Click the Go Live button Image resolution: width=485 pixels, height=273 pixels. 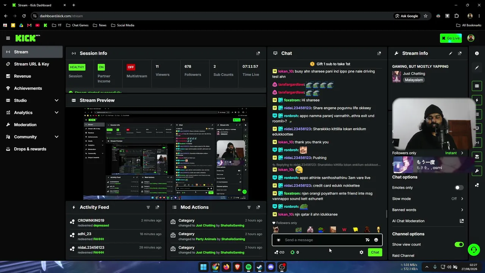(x=451, y=38)
